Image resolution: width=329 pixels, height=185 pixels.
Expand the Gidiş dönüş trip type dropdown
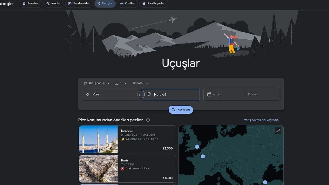tap(96, 83)
